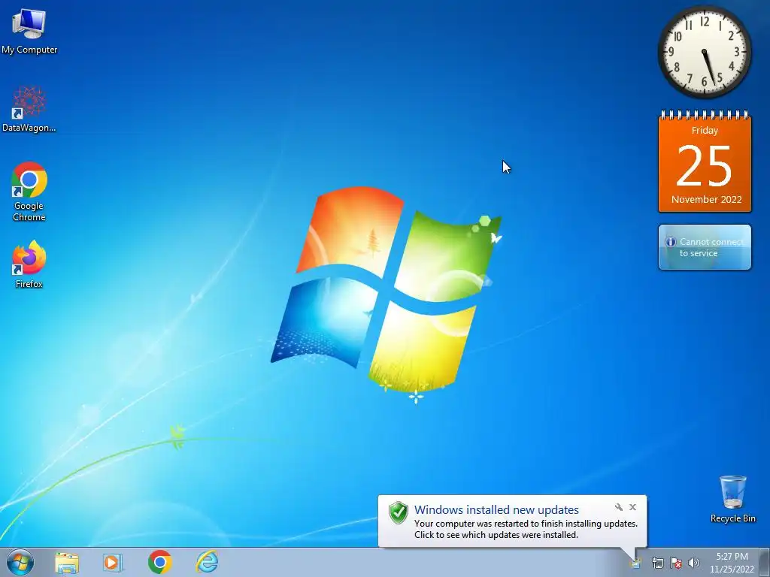The width and height of the screenshot is (770, 577).
Task: Click the Windows Update tray icon
Action: click(x=636, y=563)
